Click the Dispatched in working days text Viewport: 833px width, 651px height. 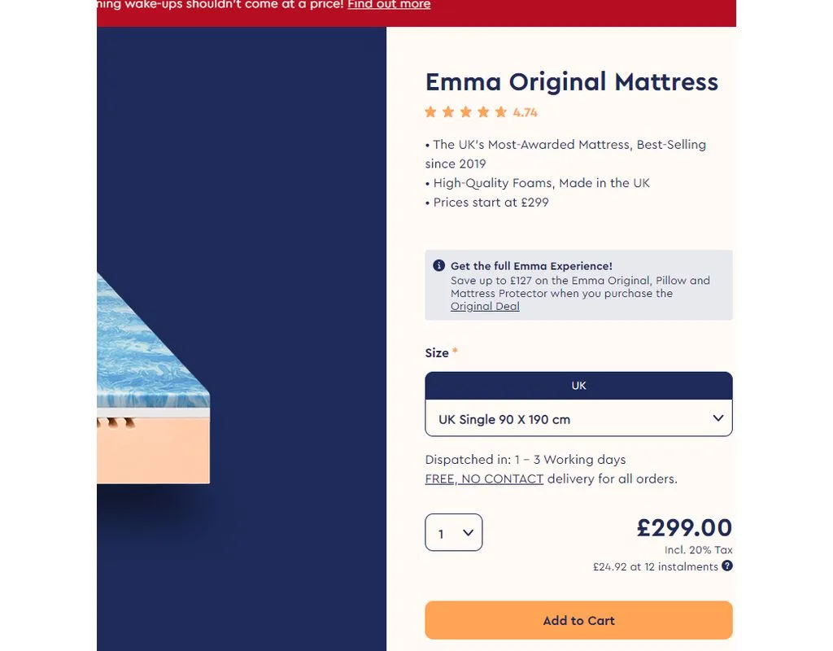(x=526, y=459)
